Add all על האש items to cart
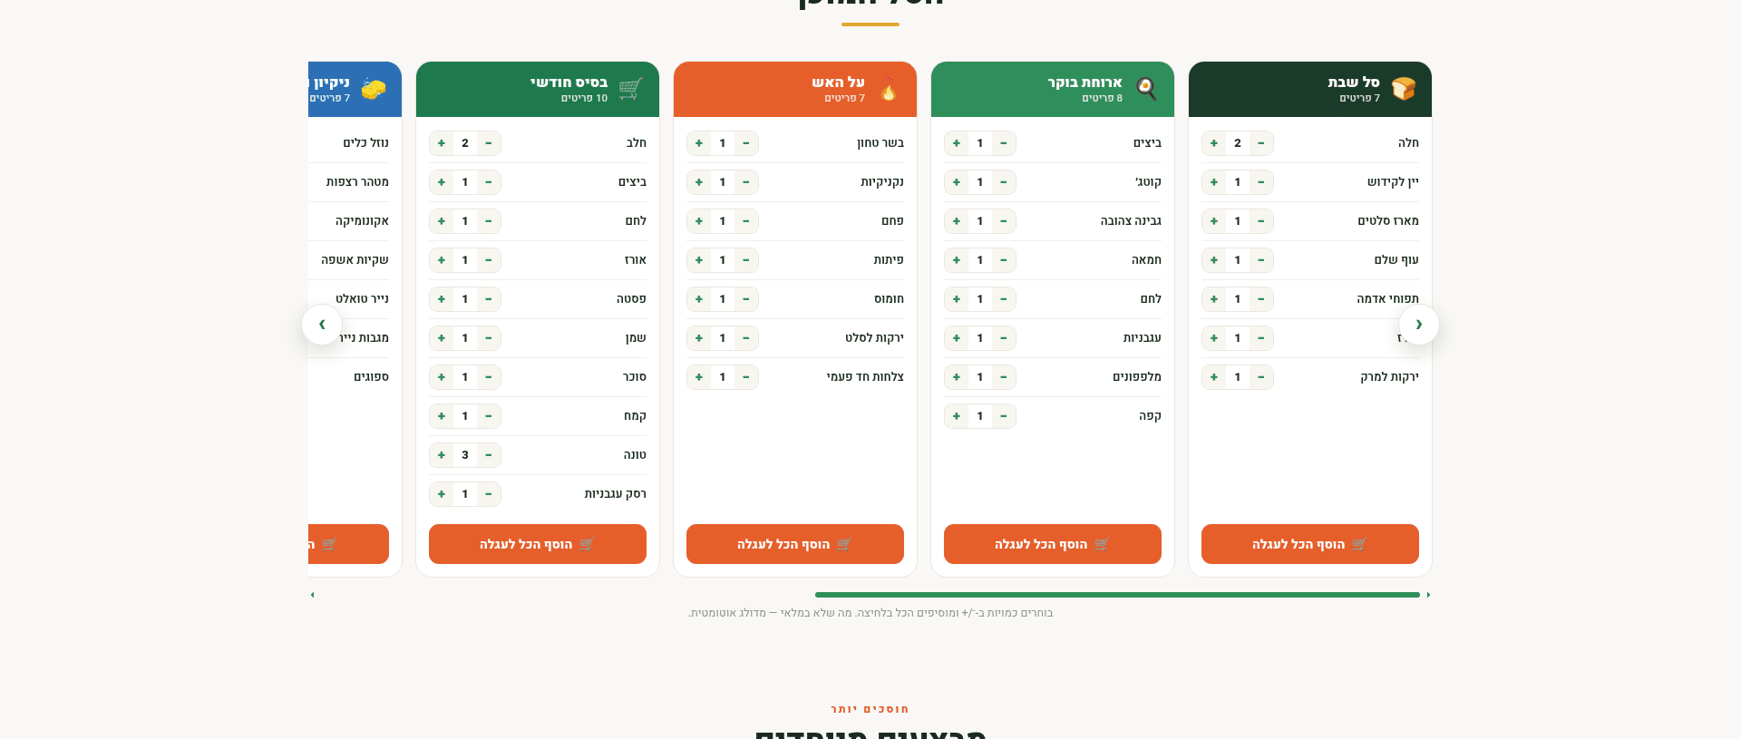1741x739 pixels. click(x=795, y=544)
